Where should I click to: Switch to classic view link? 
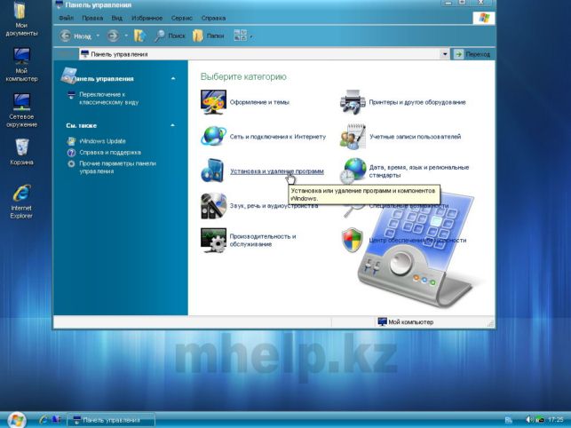tap(109, 99)
